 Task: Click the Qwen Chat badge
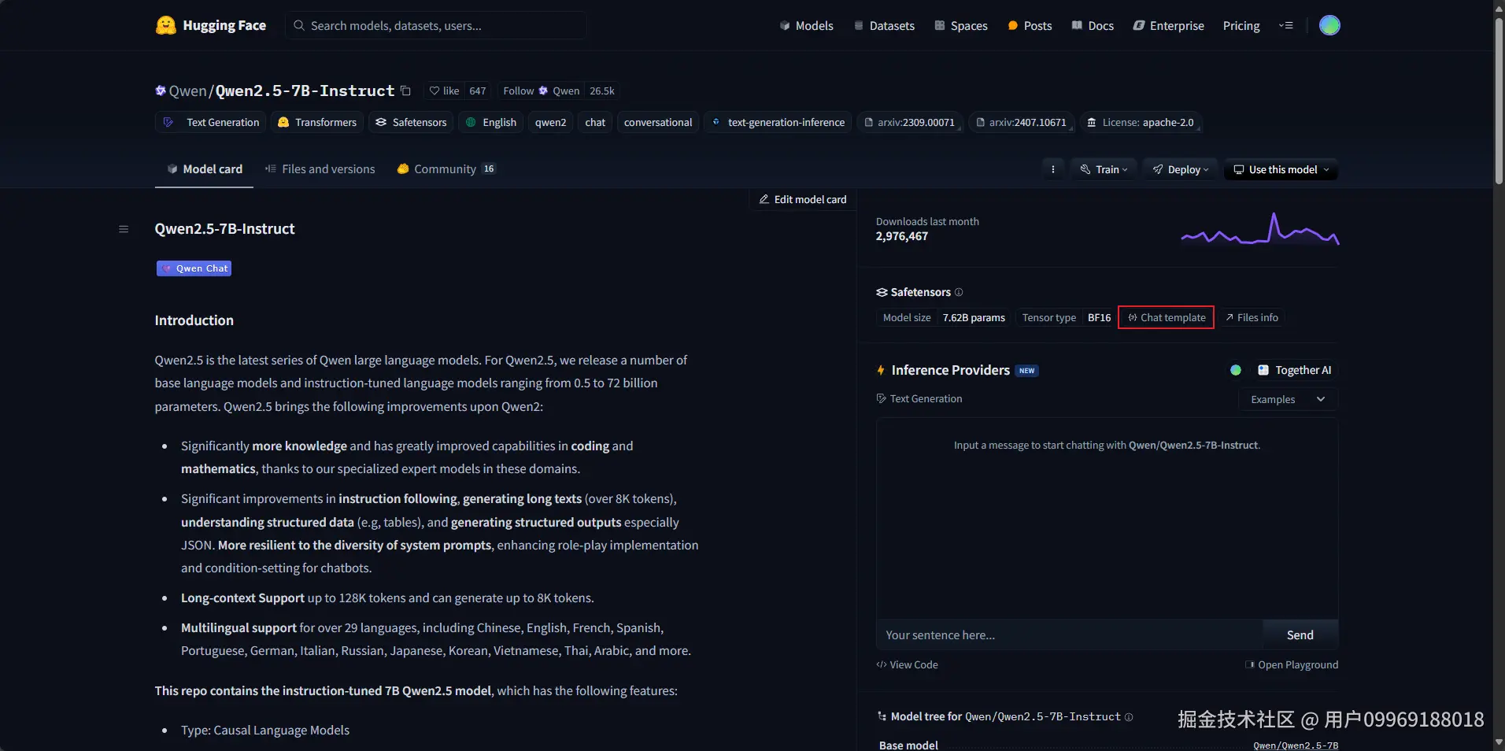click(194, 268)
